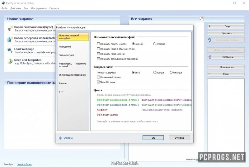Click the Load Webpage globe icon
This screenshot has height=167, width=249.
[10, 50]
